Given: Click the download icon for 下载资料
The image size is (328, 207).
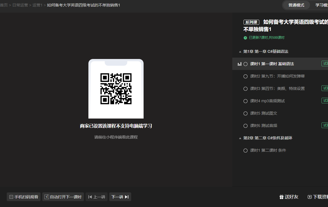Looking at the screenshot, I should tap(310, 197).
